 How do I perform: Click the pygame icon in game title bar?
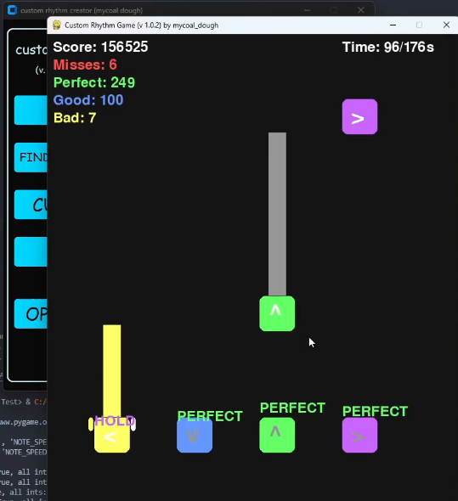pos(57,25)
